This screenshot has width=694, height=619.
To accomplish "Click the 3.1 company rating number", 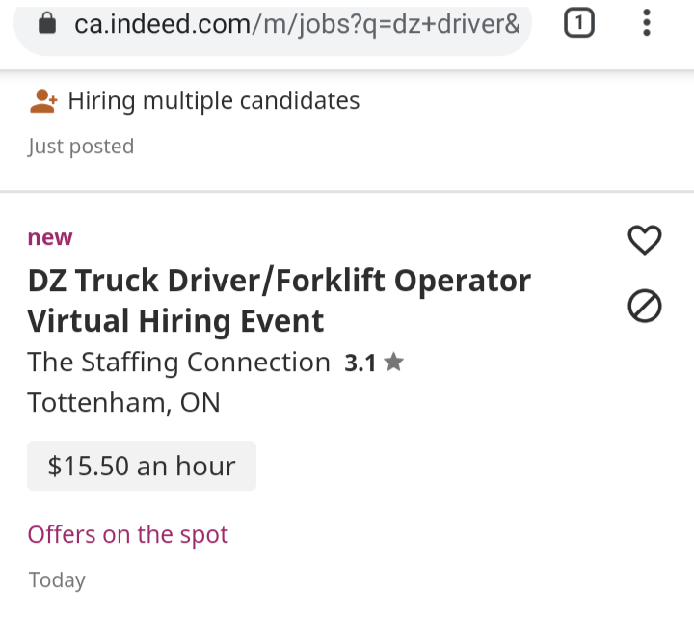I will 360,363.
